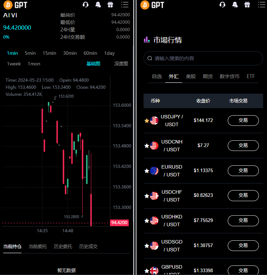
Task: Click 交易 button for USDJPY / USDT
Action: 243,121
